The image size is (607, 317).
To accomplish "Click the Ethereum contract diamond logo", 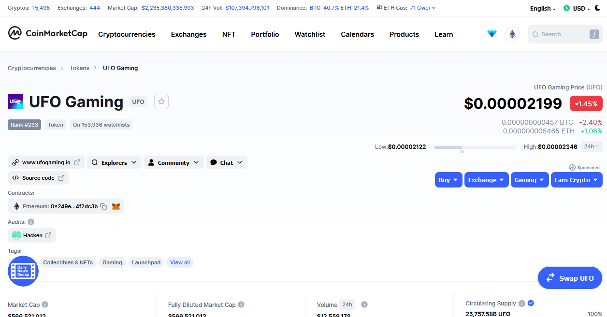I will [16, 206].
